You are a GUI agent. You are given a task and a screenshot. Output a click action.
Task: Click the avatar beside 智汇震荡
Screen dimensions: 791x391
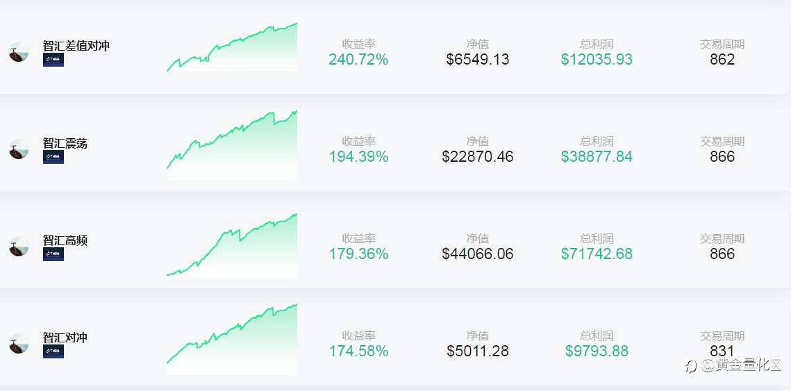coord(19,149)
